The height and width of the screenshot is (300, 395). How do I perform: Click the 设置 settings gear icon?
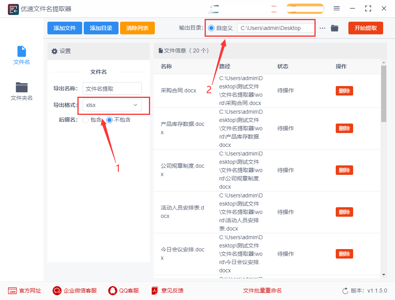tap(55, 51)
